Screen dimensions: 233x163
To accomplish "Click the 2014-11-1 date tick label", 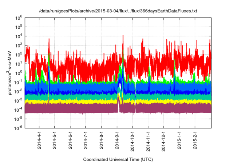I will click(x=148, y=141).
